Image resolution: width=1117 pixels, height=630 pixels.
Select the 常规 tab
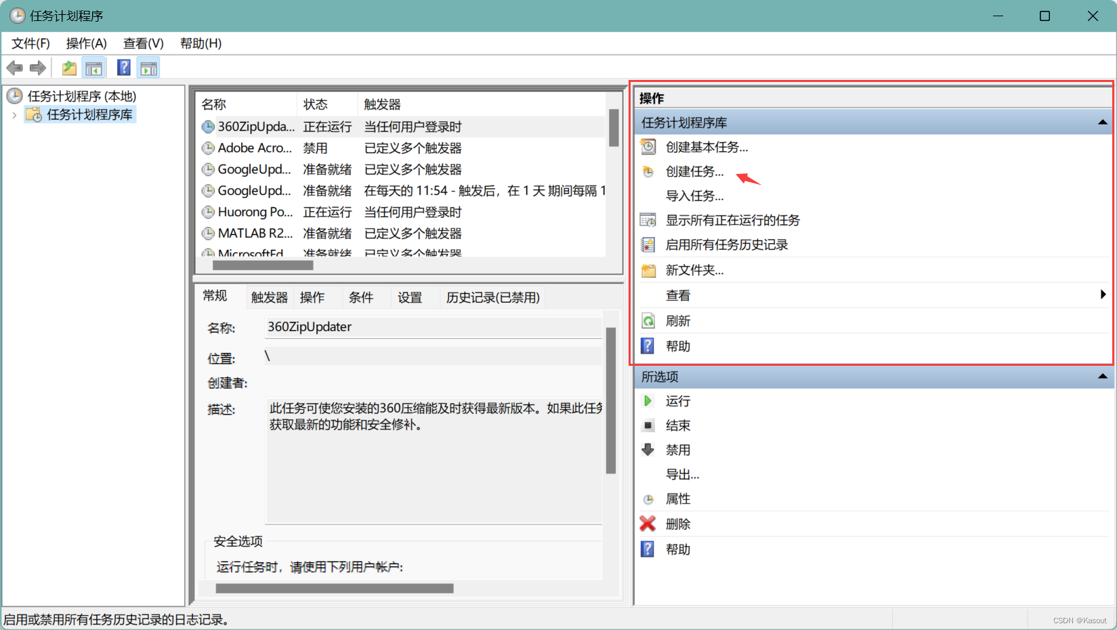[x=215, y=295]
